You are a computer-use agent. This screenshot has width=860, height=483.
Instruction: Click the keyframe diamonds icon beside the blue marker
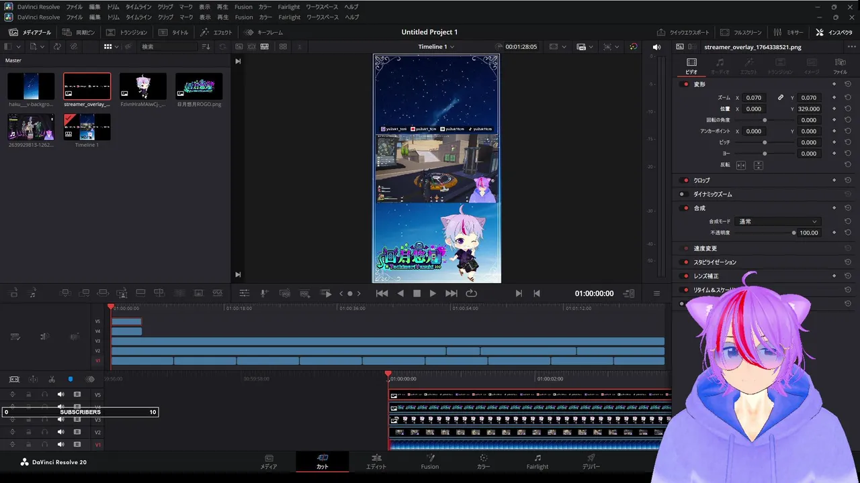(x=90, y=379)
